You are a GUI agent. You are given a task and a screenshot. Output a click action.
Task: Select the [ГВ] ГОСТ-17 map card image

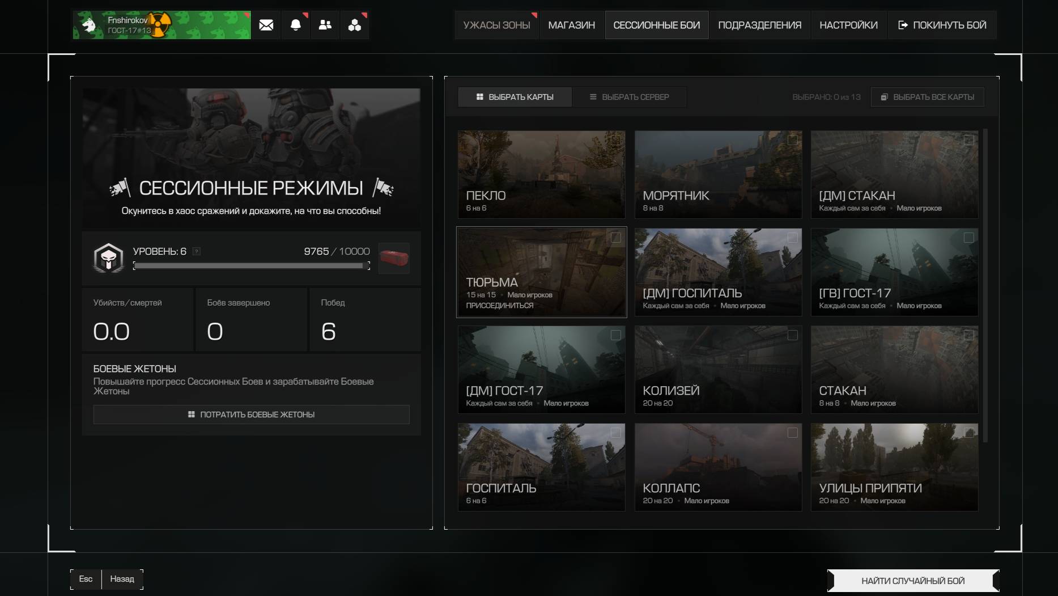point(894,272)
